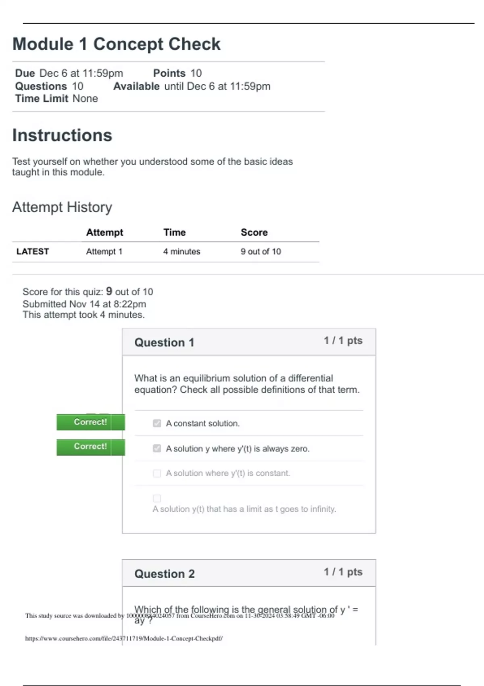Select the Question 2 header
484x686 pixels.
(165, 574)
